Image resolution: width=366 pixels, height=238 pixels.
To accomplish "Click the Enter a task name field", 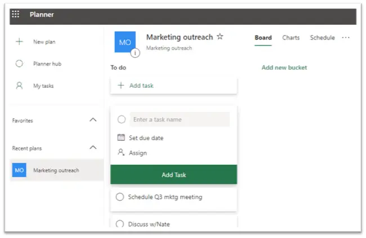I will point(180,119).
